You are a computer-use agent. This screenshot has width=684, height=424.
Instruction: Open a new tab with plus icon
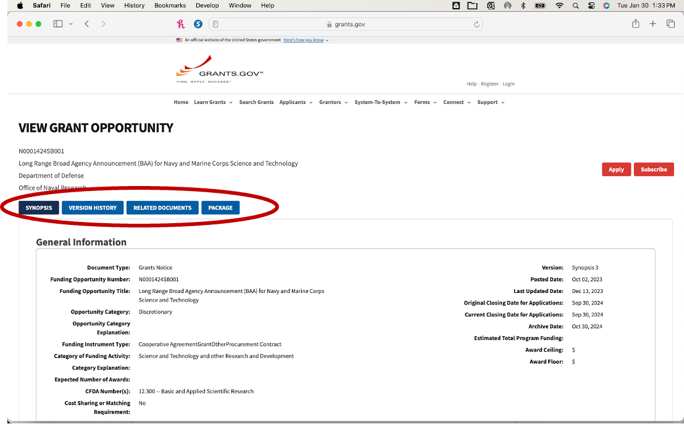pos(653,24)
